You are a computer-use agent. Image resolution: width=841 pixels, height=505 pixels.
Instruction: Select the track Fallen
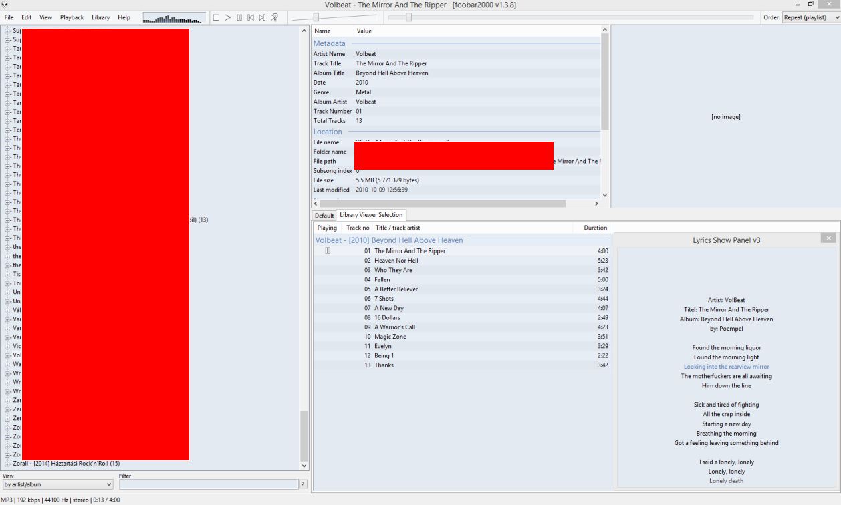pos(461,279)
